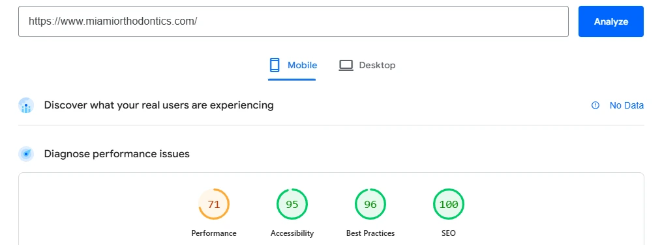Click the Best Practices label
The image size is (662, 245).
370,233
